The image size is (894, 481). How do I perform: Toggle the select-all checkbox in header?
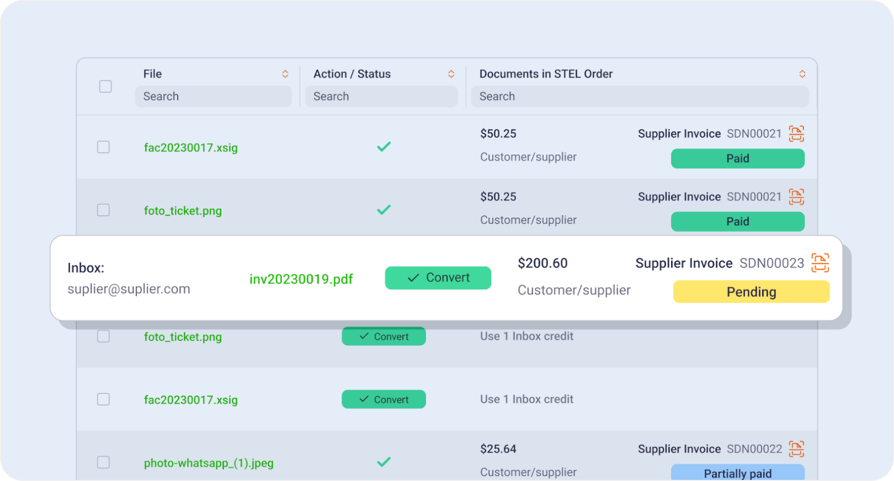pyautogui.click(x=106, y=87)
